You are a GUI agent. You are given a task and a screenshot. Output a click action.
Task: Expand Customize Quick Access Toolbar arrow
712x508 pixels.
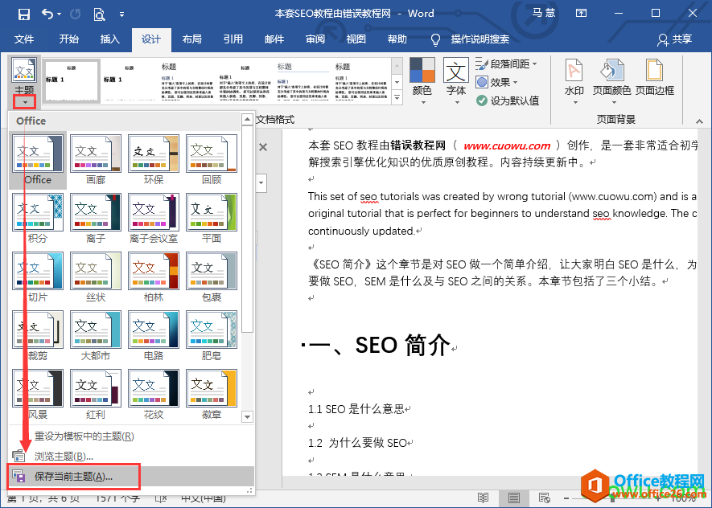[121, 14]
